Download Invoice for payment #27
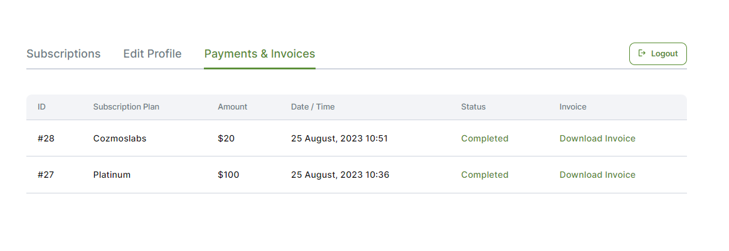This screenshot has width=729, height=251. pos(597,175)
